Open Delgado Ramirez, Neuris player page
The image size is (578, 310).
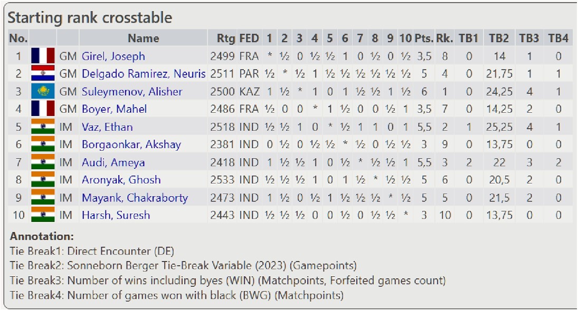[143, 74]
